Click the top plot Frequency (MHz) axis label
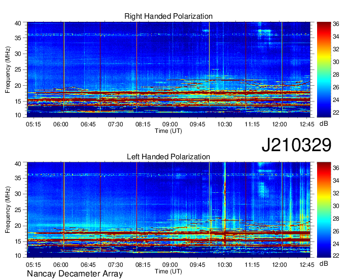The width and height of the screenshot is (345, 280). tap(8, 69)
